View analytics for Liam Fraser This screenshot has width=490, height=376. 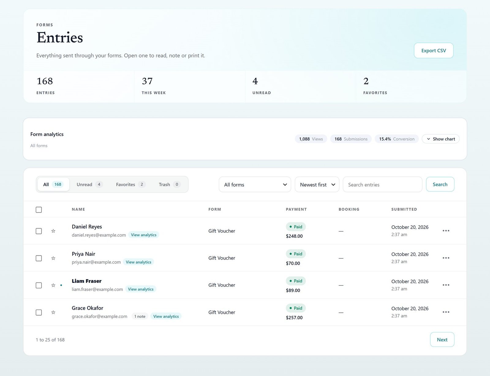coord(141,289)
